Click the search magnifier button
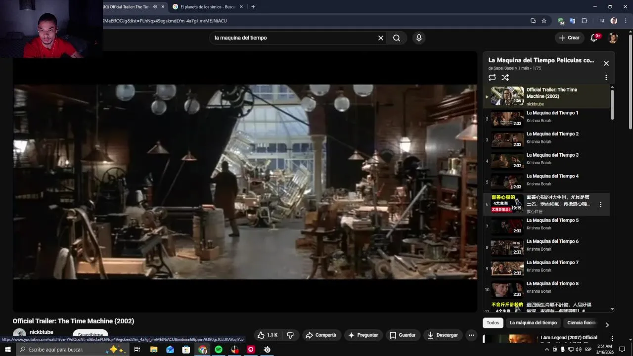Screen dimensions: 633x356 coord(397,38)
